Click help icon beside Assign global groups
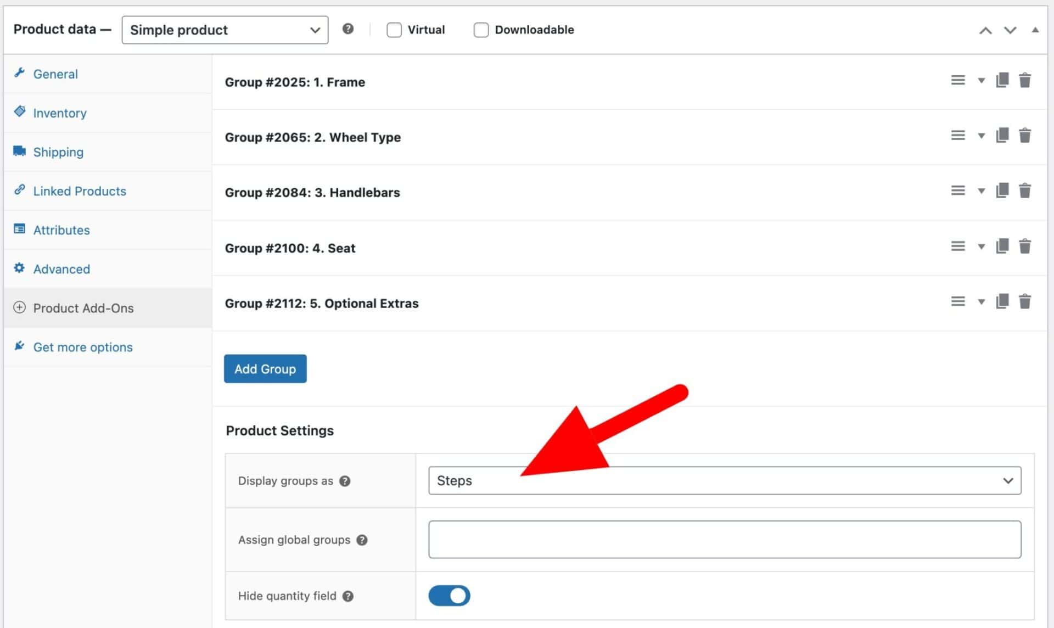The image size is (1054, 628). point(362,540)
